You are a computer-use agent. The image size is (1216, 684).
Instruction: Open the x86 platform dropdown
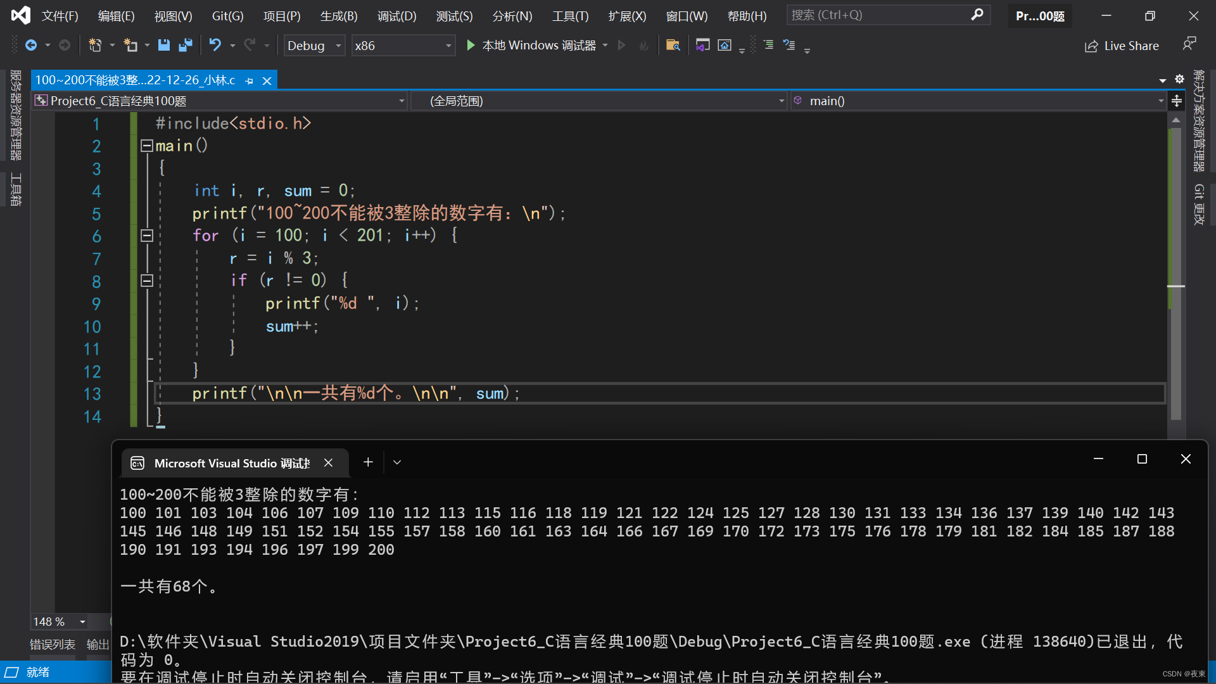click(x=448, y=45)
